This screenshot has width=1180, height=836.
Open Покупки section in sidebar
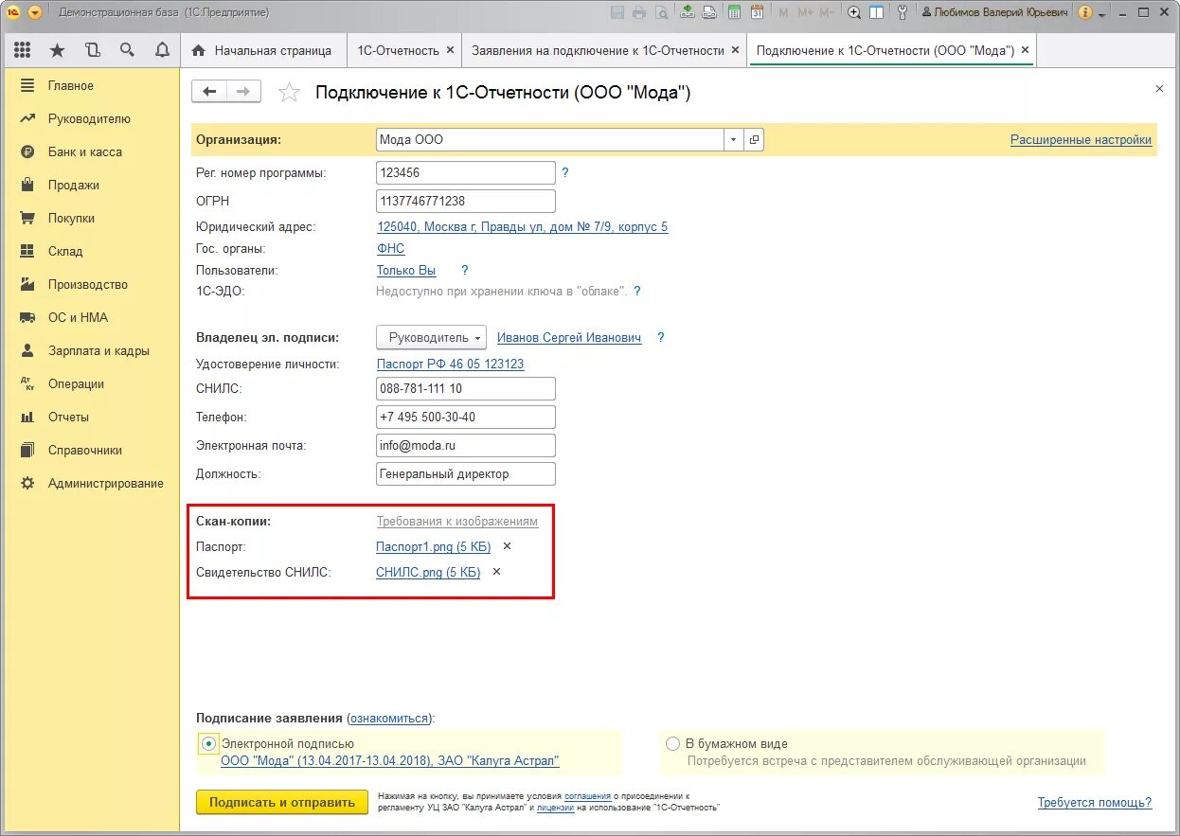[x=90, y=218]
